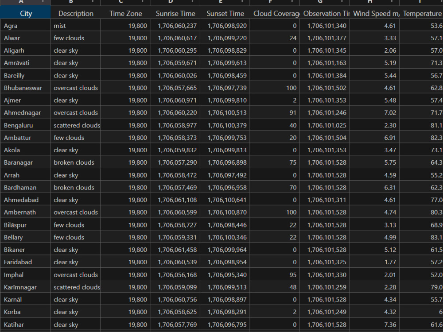Image resolution: width=443 pixels, height=332 pixels.
Task: Select observation time 1,706,101,502
Action: click(x=325, y=88)
